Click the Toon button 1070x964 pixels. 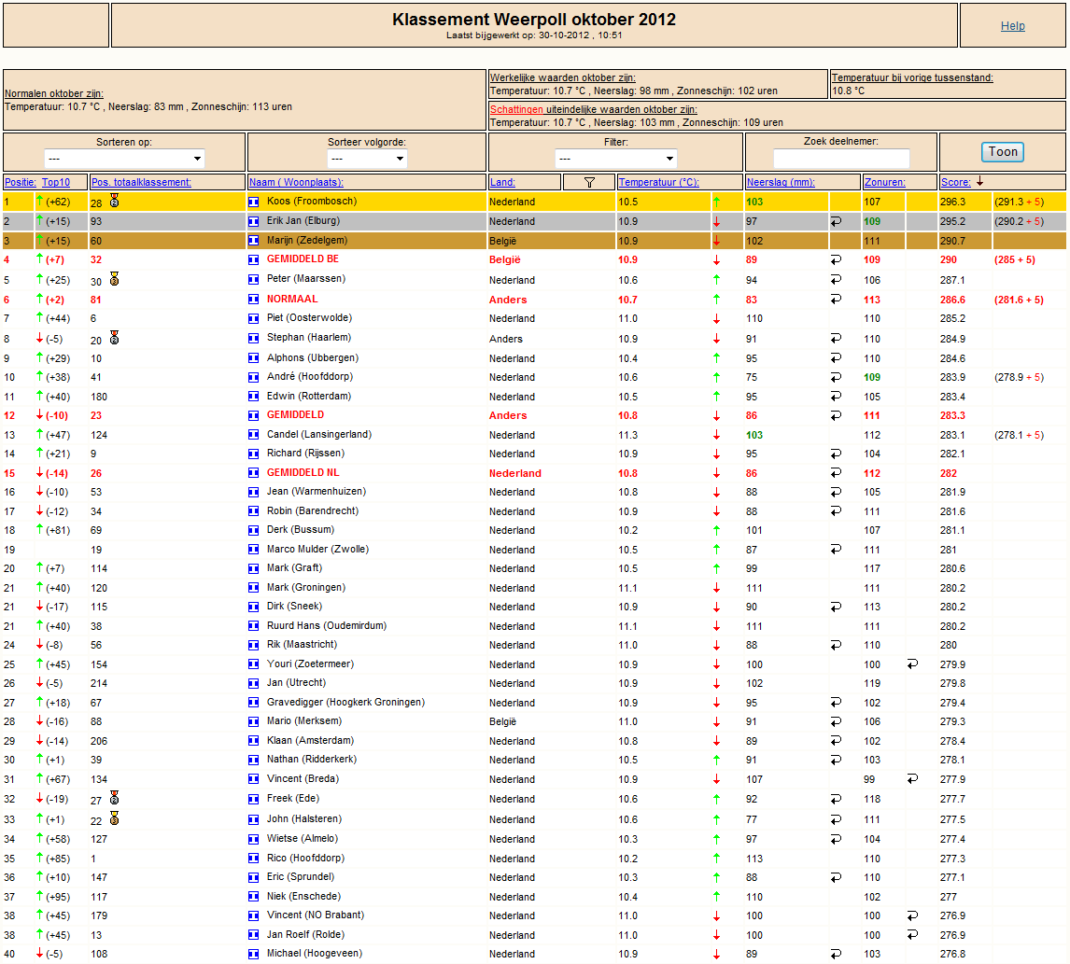[x=1003, y=151]
